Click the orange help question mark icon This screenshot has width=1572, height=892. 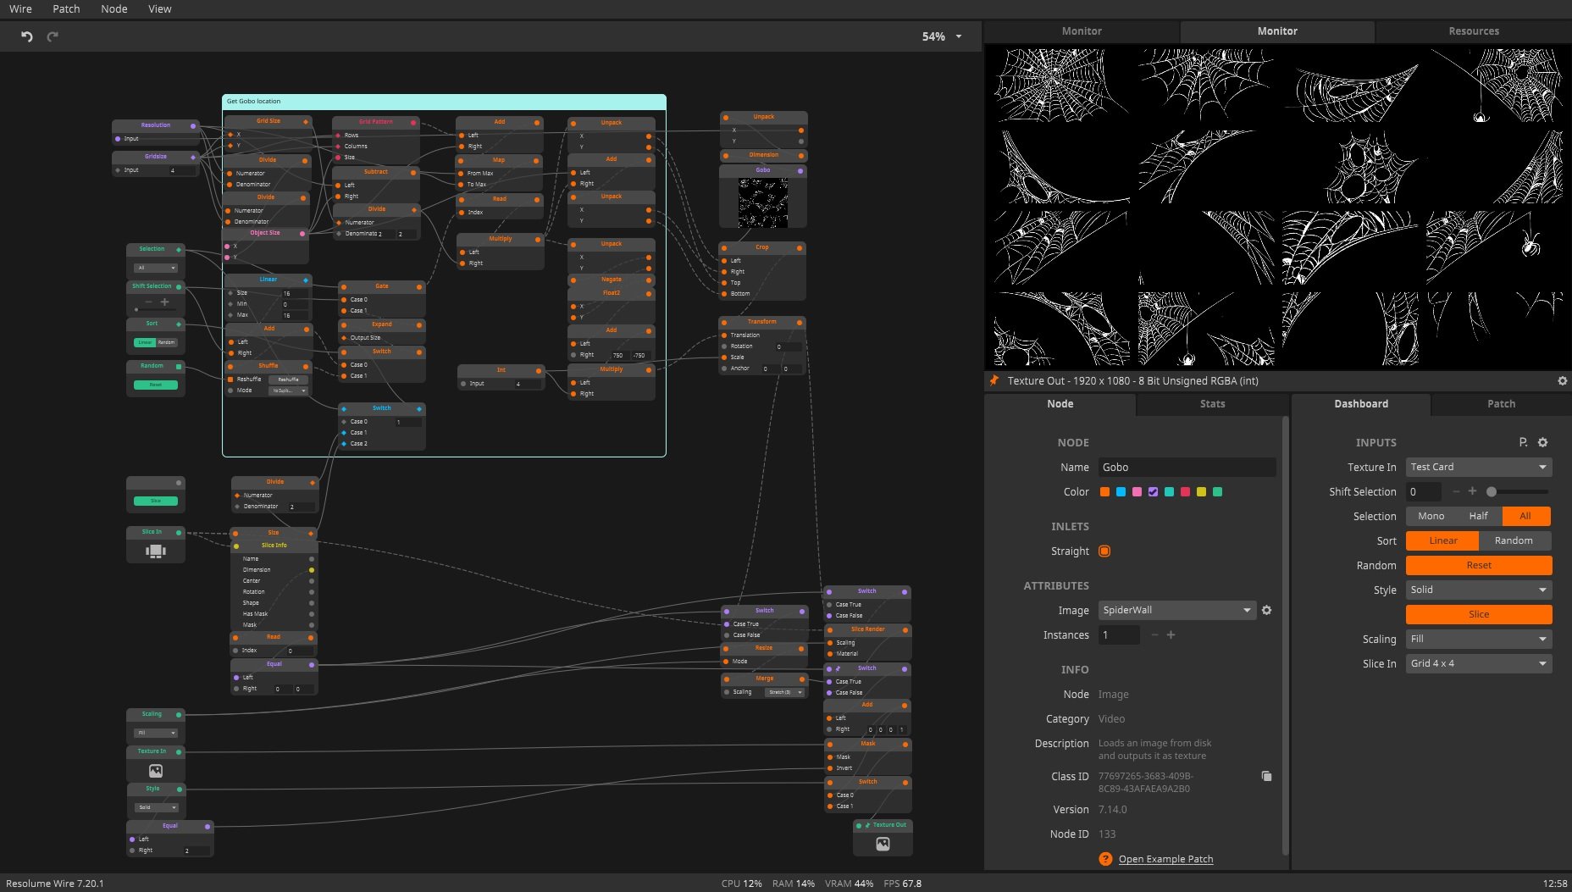point(1105,859)
